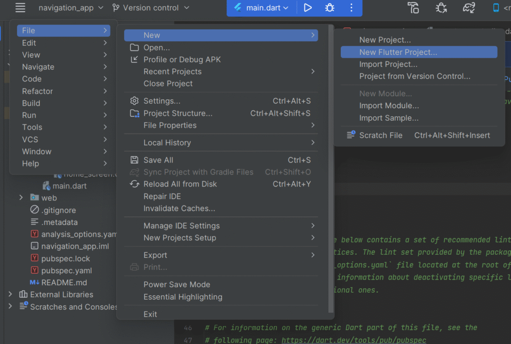
Task: Open the Version control dropdown
Action: tap(151, 7)
